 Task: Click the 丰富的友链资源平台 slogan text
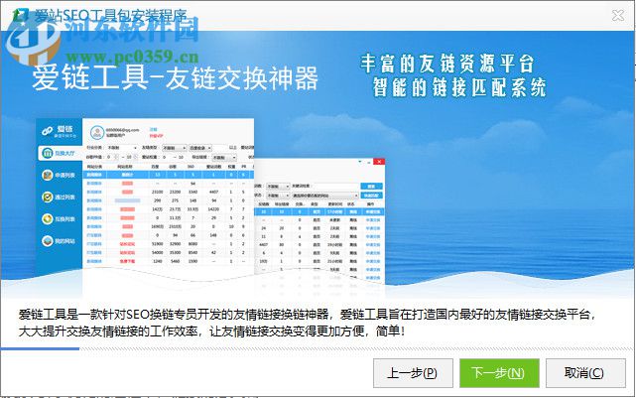pyautogui.click(x=446, y=64)
